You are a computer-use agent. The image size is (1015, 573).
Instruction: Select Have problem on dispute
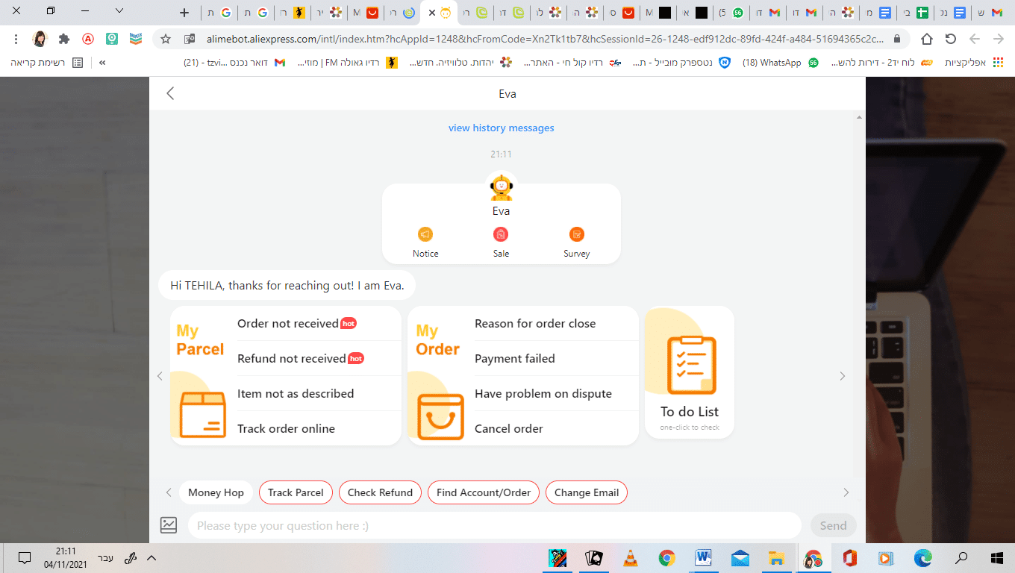543,393
